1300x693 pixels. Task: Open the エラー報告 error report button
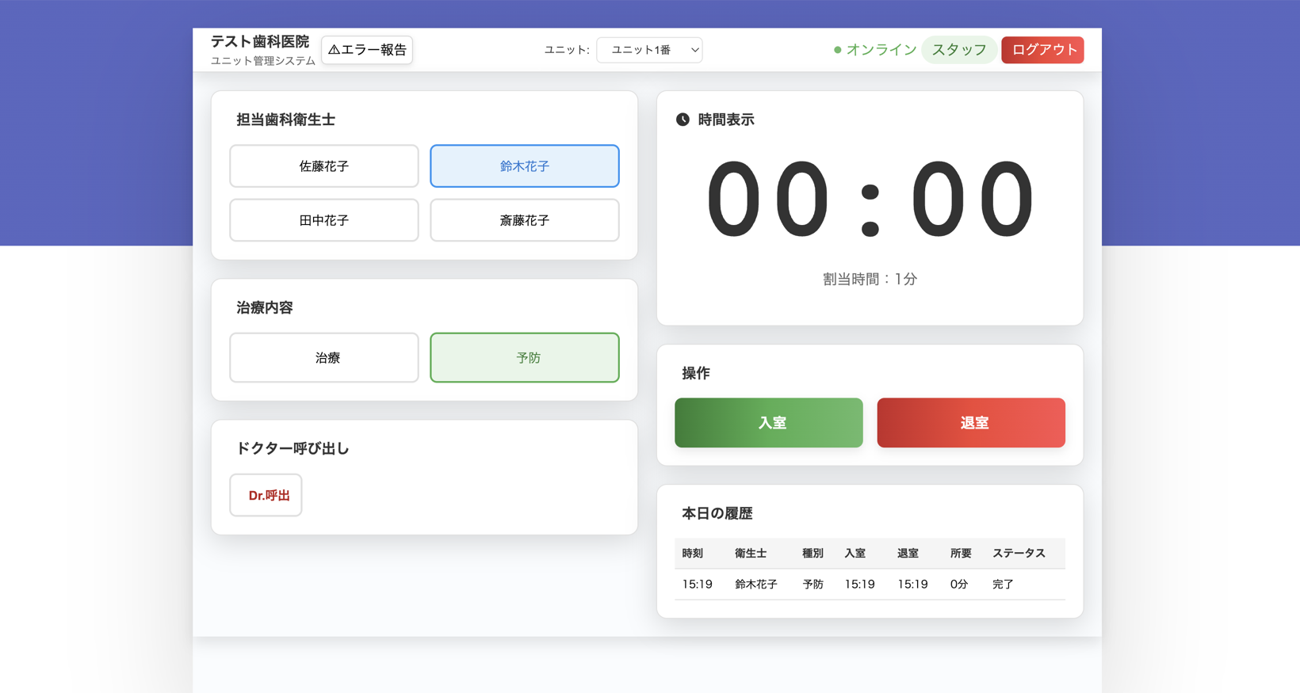[367, 50]
